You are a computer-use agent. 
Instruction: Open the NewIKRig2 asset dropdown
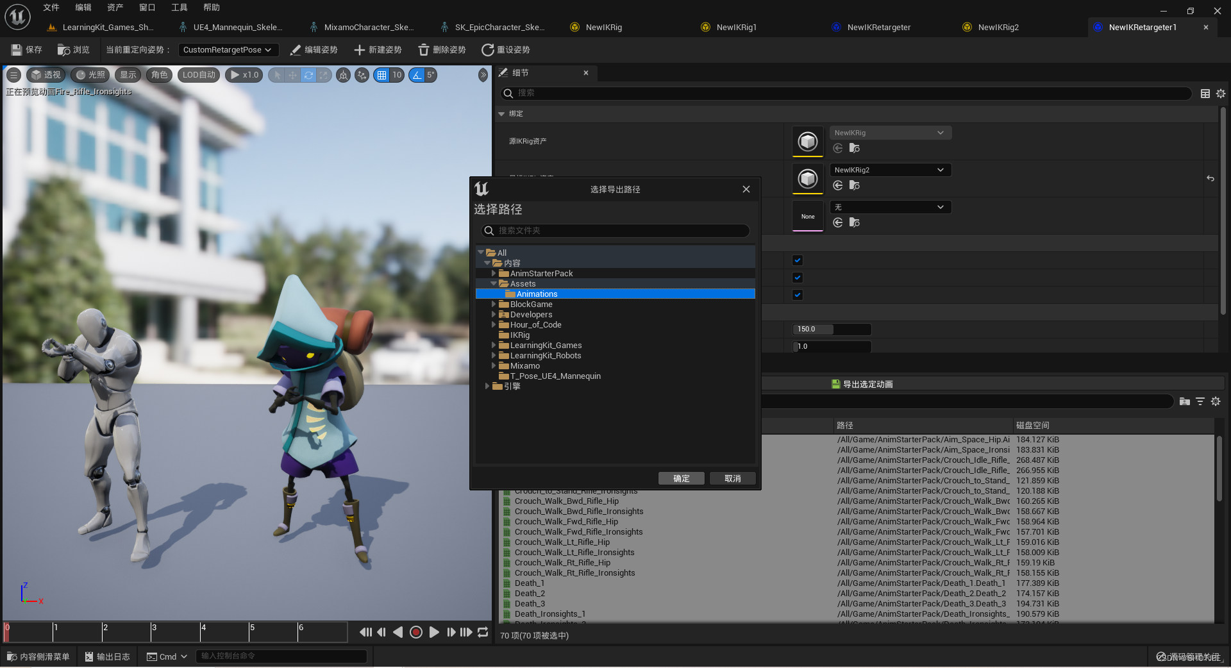click(891, 170)
